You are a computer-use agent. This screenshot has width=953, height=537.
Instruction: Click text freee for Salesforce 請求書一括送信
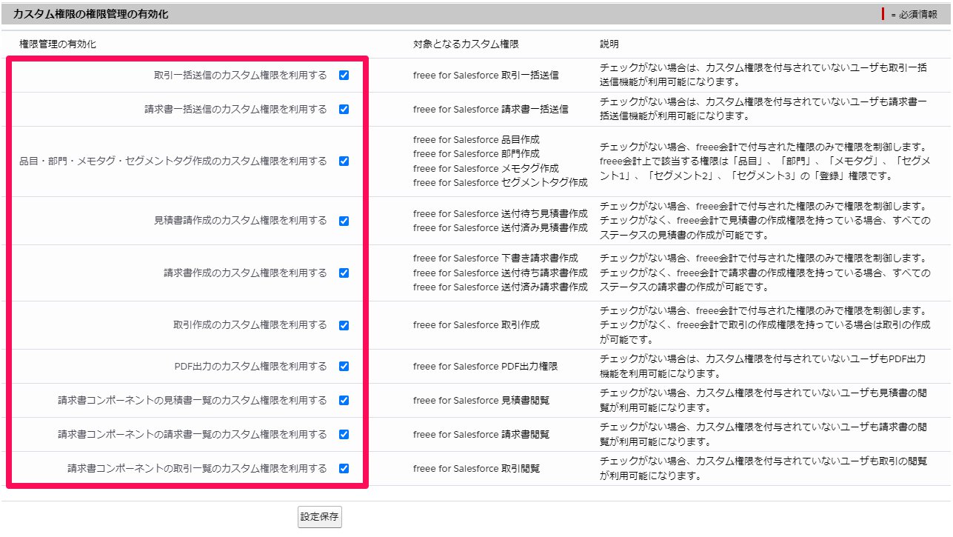point(491,109)
